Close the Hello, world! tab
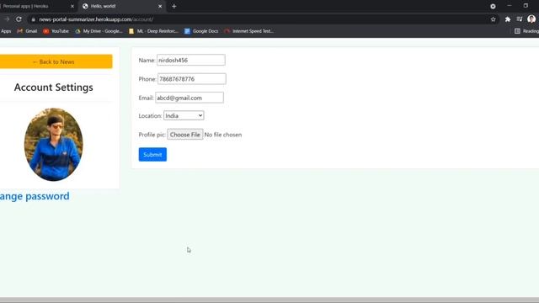Screen dimensions: 539x303 [x=160, y=6]
